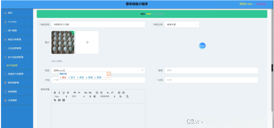Collapse the 农产品信息管理 sidebar menu
The image size is (274, 128).
[17, 57]
